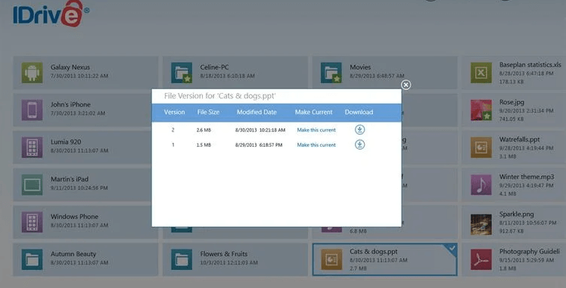Click the 1.5 MB file size cell
The image size is (566, 288).
coord(204,145)
